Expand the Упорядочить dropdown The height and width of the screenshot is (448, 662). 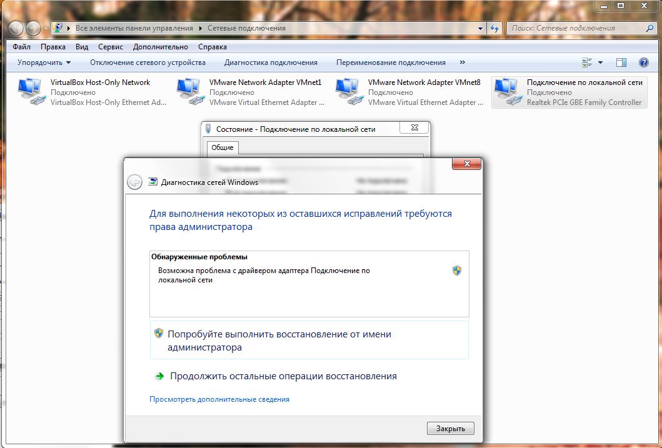[44, 62]
